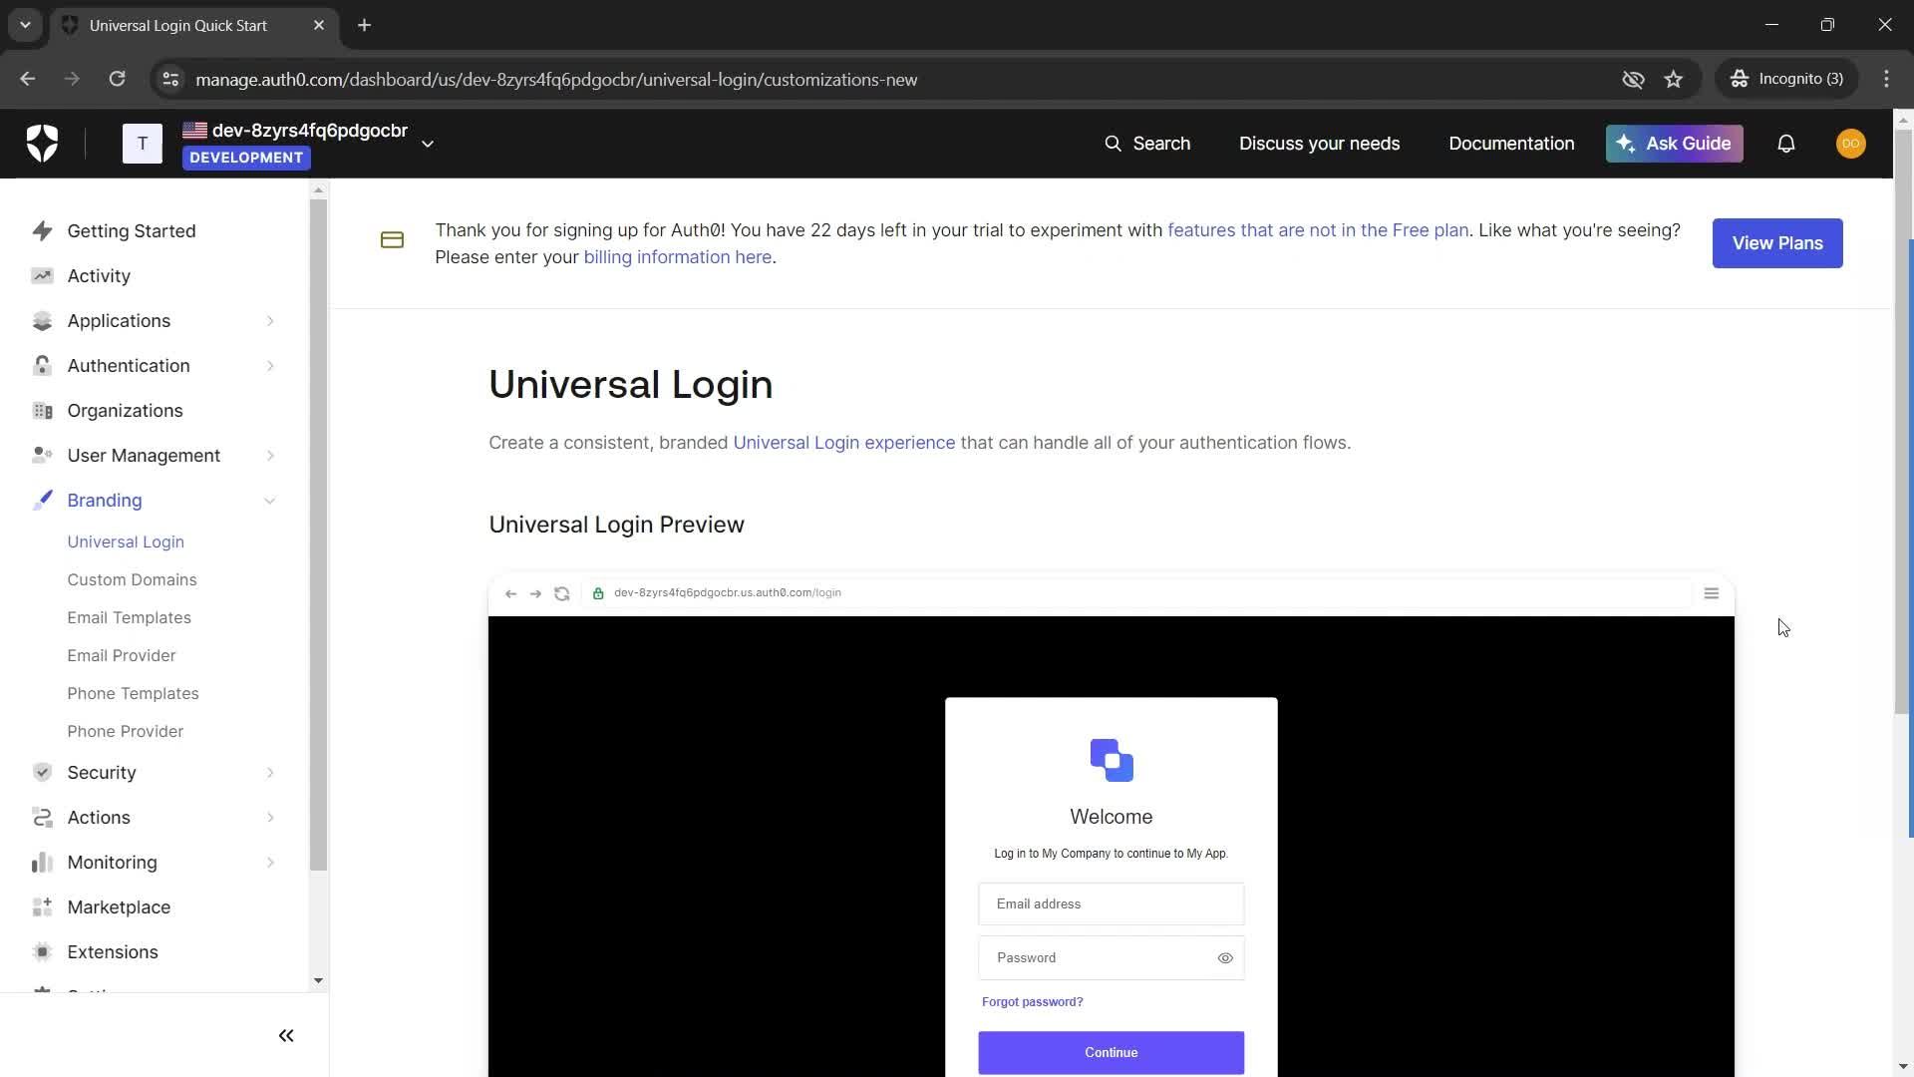Click the User Management people icon
1914x1077 pixels.
[42, 456]
